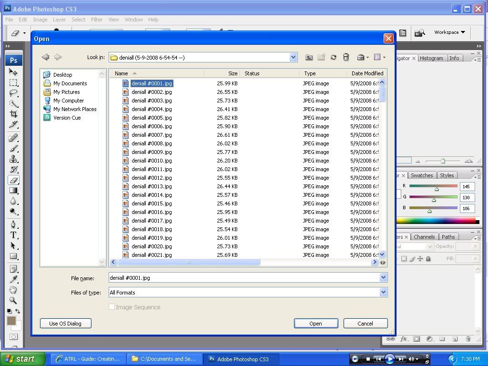
Task: Click the foreground color swatch
Action: click(11, 321)
